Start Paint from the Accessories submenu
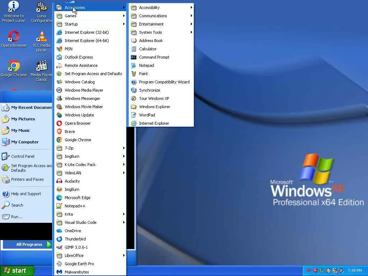 click(x=161, y=74)
